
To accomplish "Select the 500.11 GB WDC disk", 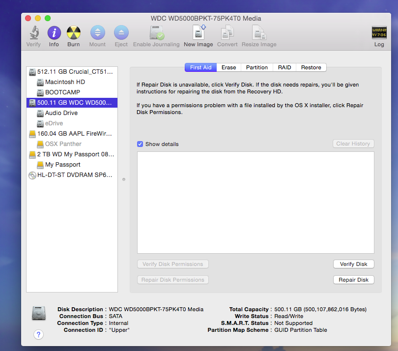I will click(x=72, y=103).
